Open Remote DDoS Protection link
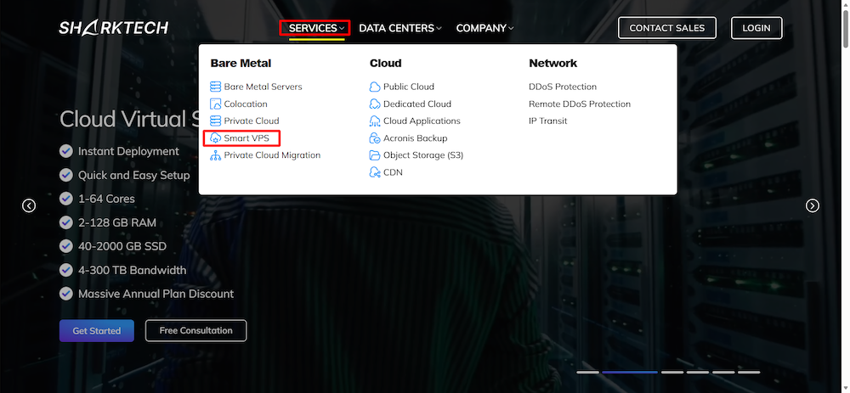 tap(580, 104)
